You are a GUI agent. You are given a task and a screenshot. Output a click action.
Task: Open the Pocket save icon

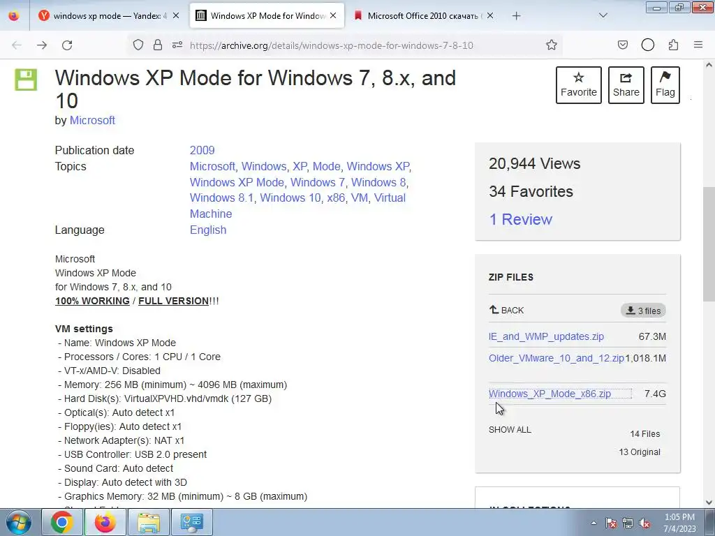622,45
